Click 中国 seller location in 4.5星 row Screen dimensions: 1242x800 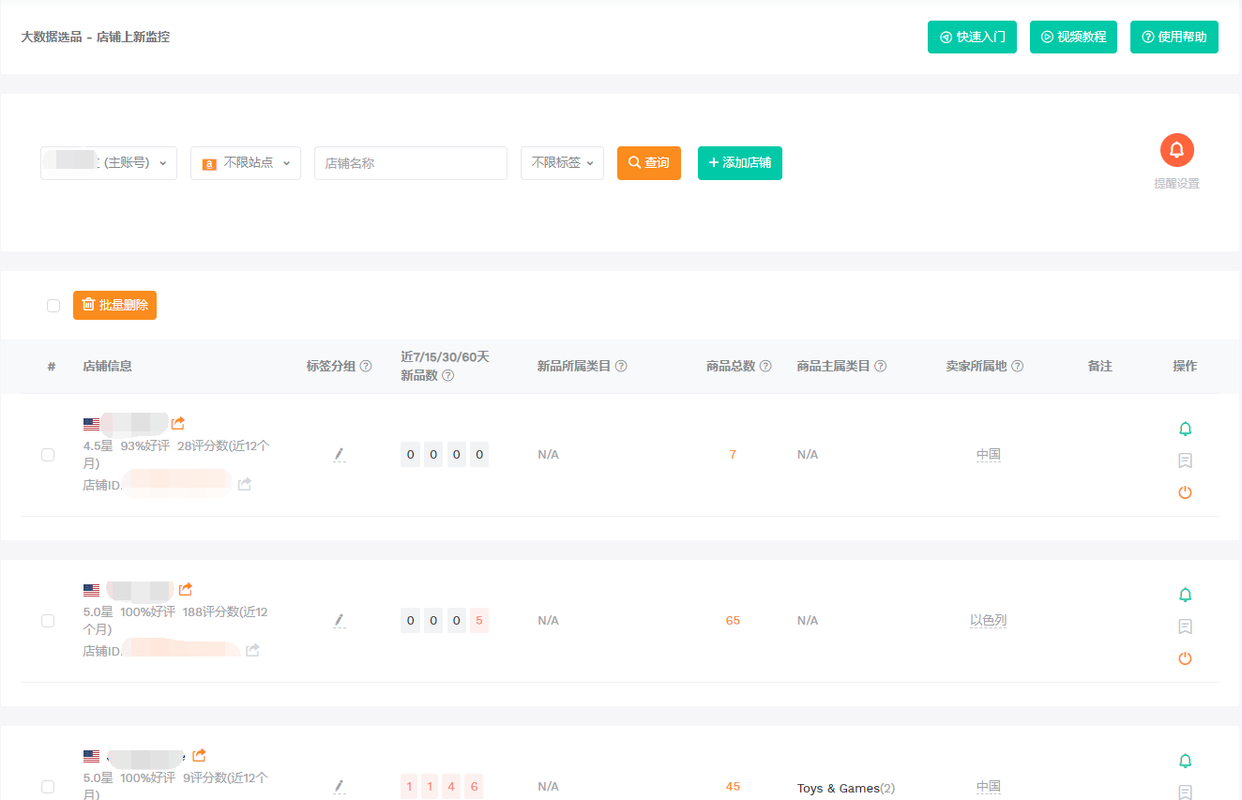[x=988, y=455]
